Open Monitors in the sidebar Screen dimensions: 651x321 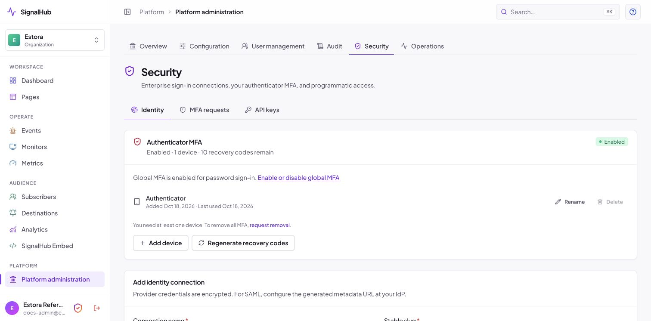(55, 147)
